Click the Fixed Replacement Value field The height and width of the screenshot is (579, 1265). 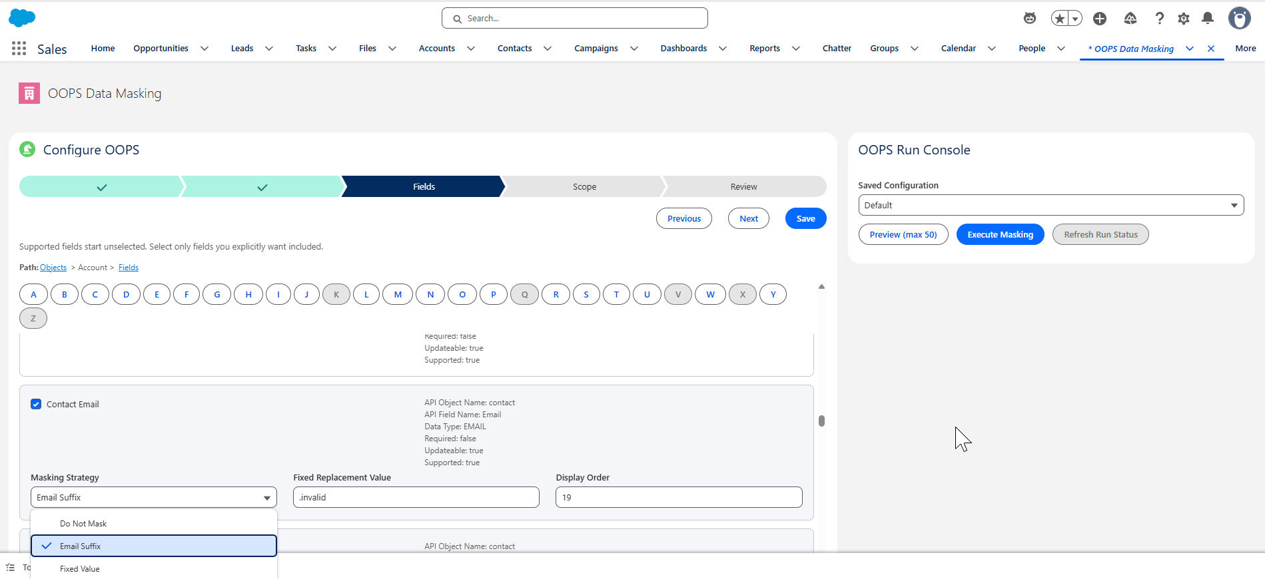tap(416, 497)
